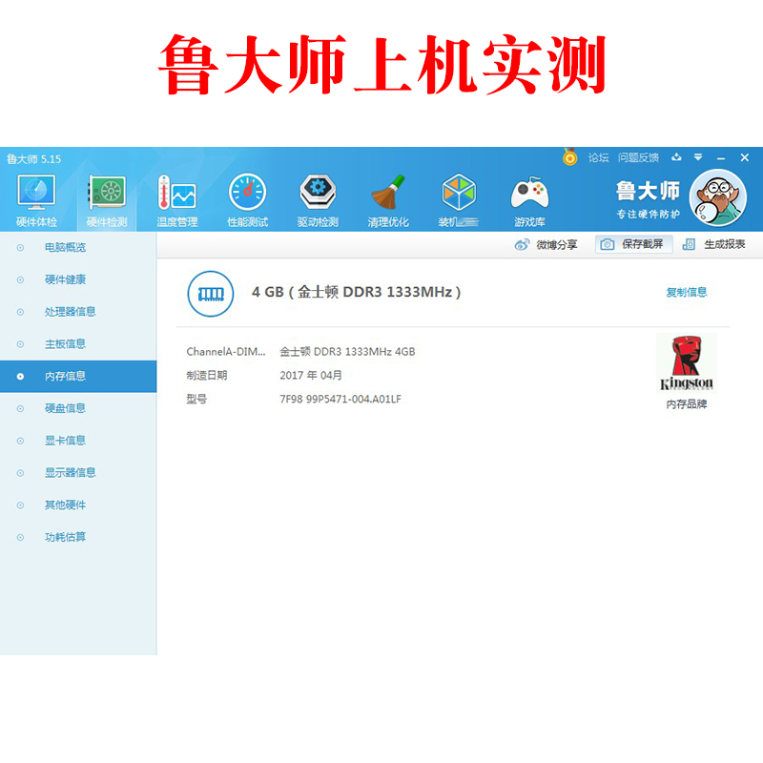Open the 硬件体检 hardware checkup icon
Screen dimensions: 763x763
point(36,200)
